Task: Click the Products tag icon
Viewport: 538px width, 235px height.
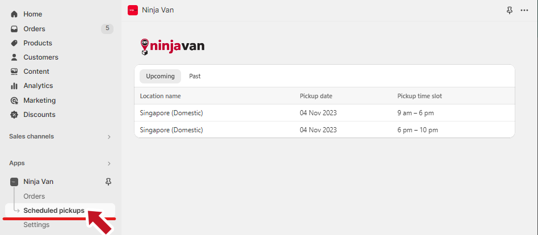Action: click(15, 43)
